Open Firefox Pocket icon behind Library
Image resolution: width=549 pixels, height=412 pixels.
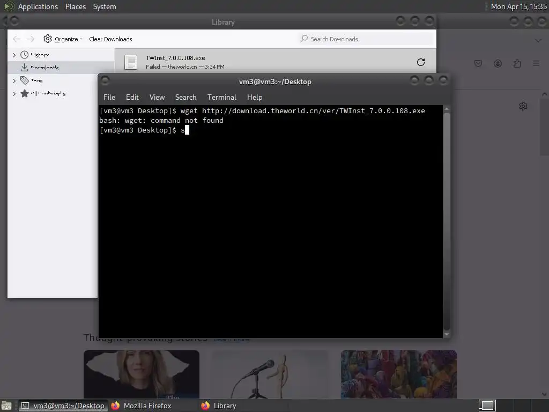(478, 63)
